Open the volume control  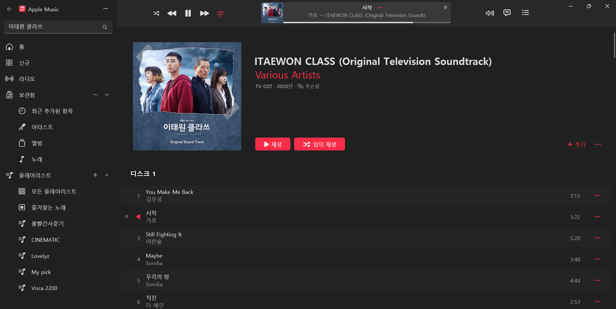(x=490, y=13)
